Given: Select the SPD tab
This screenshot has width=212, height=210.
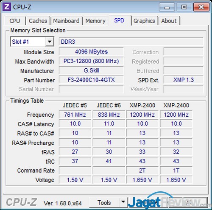Looking at the screenshot, I should (x=119, y=20).
